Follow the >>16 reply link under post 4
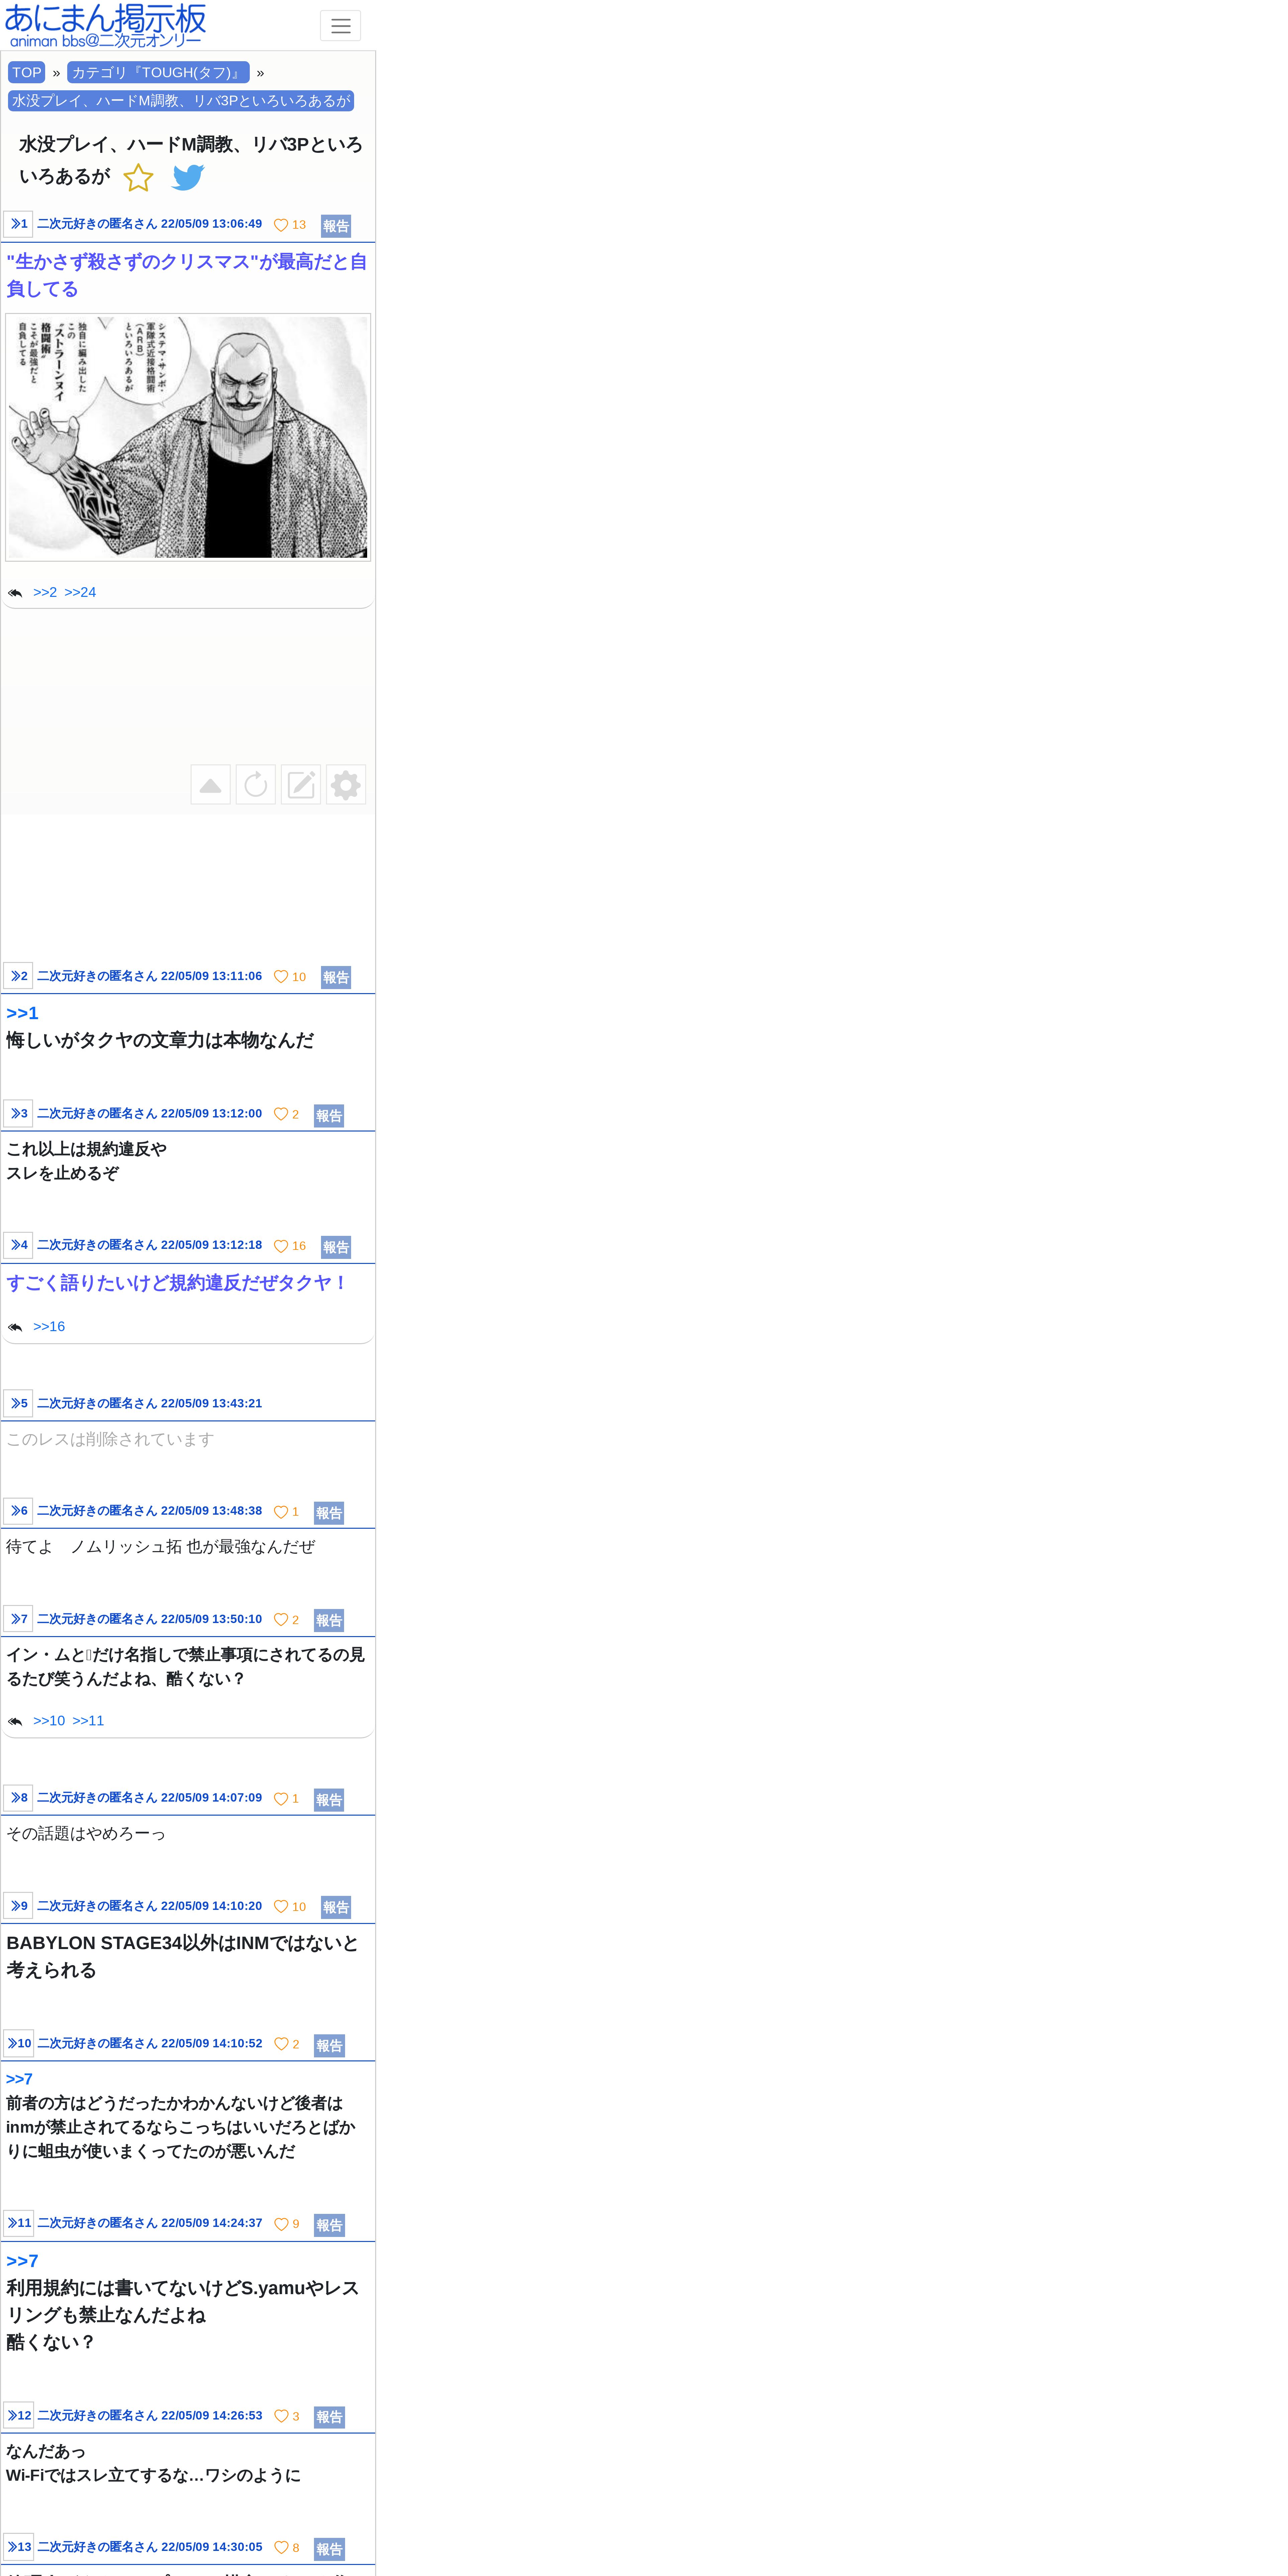The height and width of the screenshot is (2576, 1288). (x=49, y=1326)
